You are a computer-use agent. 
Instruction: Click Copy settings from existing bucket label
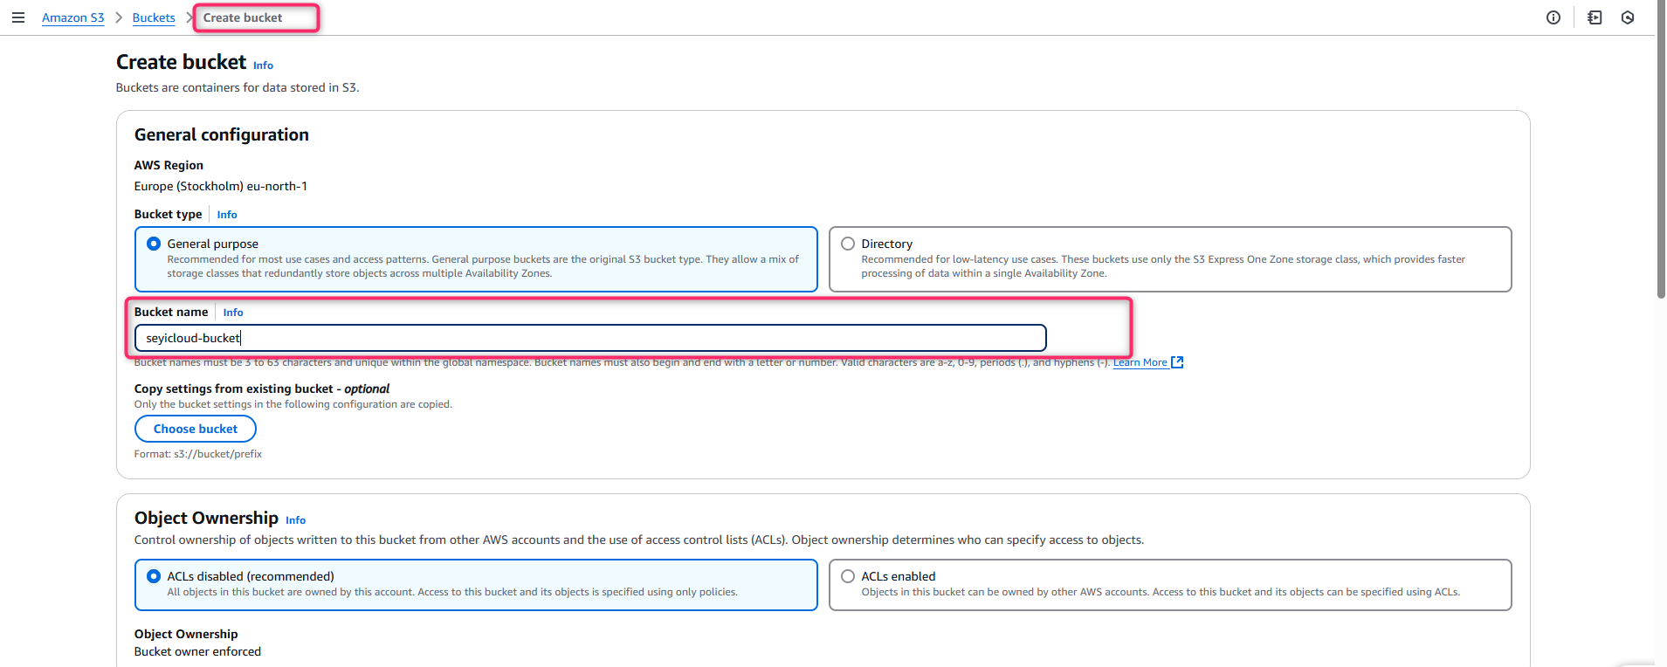pyautogui.click(x=262, y=389)
